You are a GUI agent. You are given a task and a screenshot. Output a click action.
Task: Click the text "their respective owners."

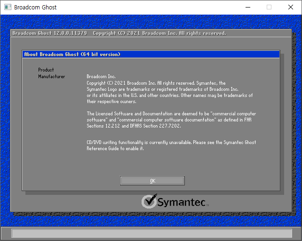tap(111, 101)
